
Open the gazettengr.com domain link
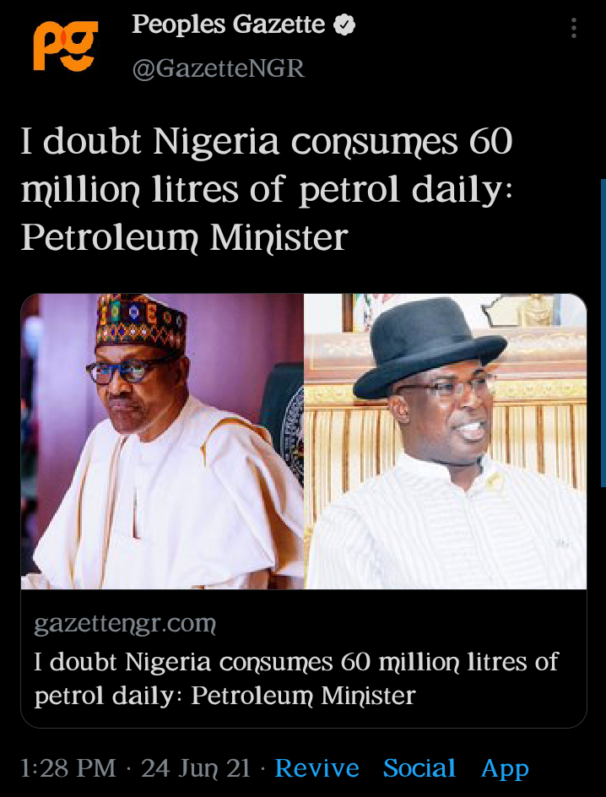(125, 623)
